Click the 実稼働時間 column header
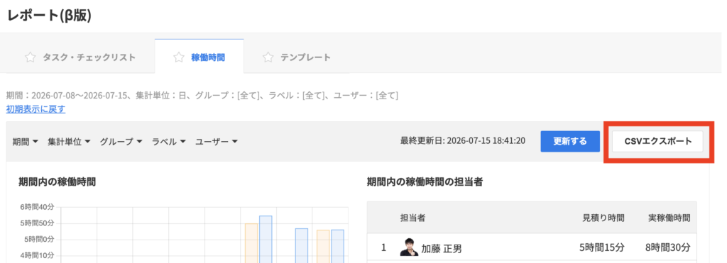The height and width of the screenshot is (263, 727). click(669, 217)
